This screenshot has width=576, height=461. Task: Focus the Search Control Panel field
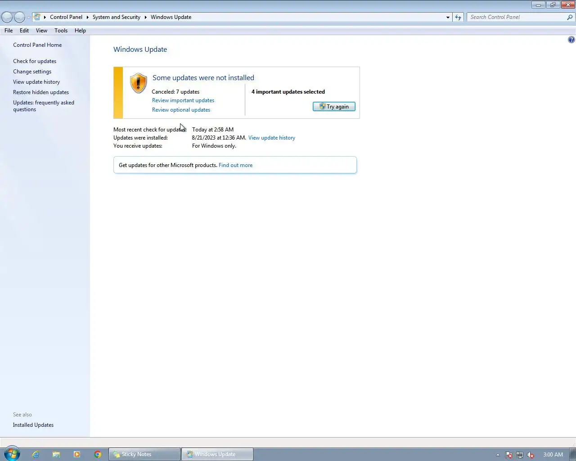(517, 17)
